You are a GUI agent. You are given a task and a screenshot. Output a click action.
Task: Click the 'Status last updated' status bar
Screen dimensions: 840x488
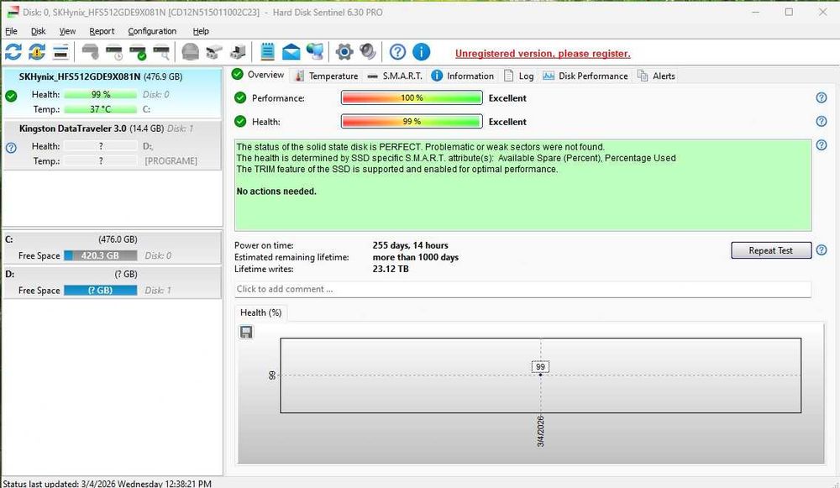click(108, 483)
